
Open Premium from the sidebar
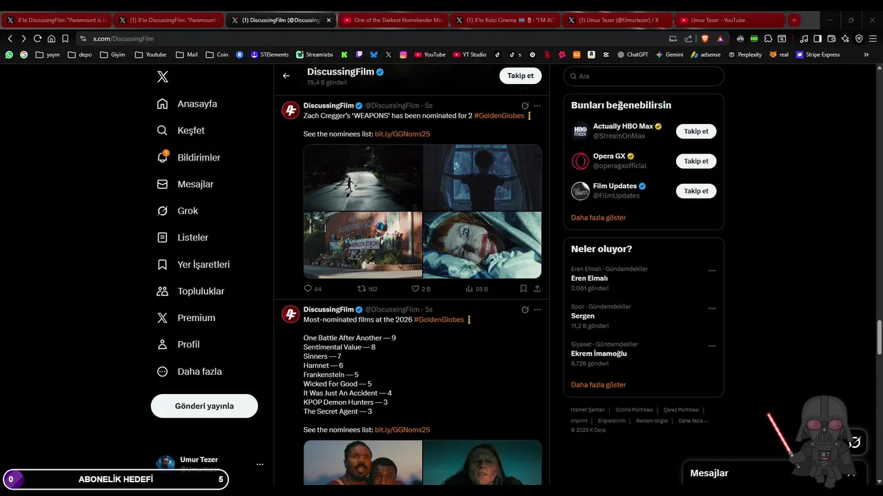[x=186, y=318]
